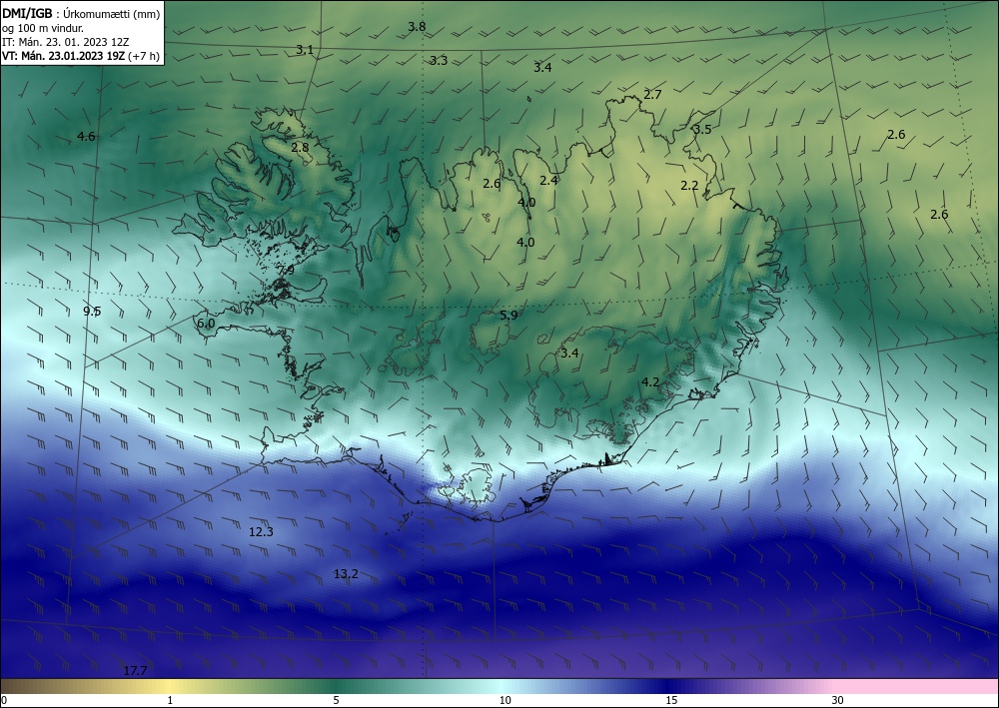The height and width of the screenshot is (708, 999).
Task: Click the 3.8 value label
Action: (417, 27)
